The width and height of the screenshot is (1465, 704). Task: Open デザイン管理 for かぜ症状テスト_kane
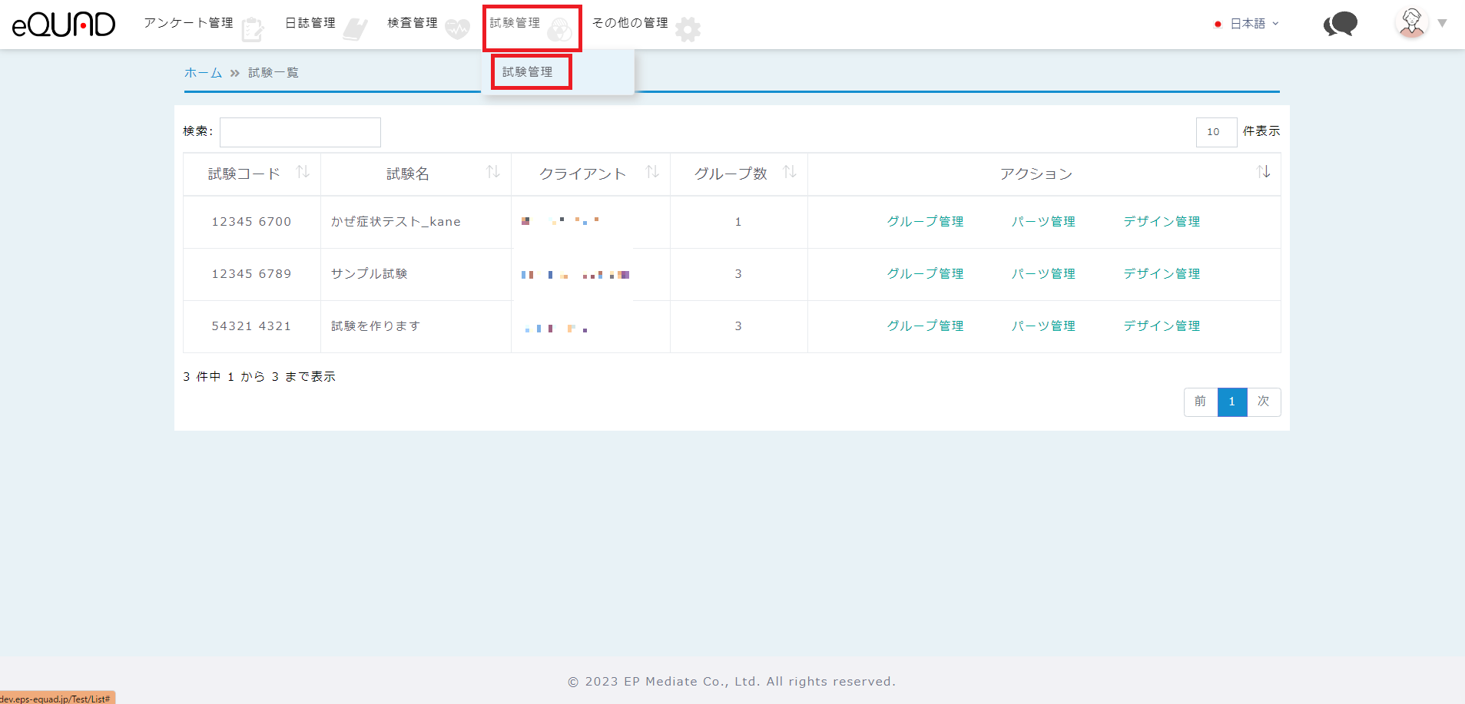point(1162,222)
